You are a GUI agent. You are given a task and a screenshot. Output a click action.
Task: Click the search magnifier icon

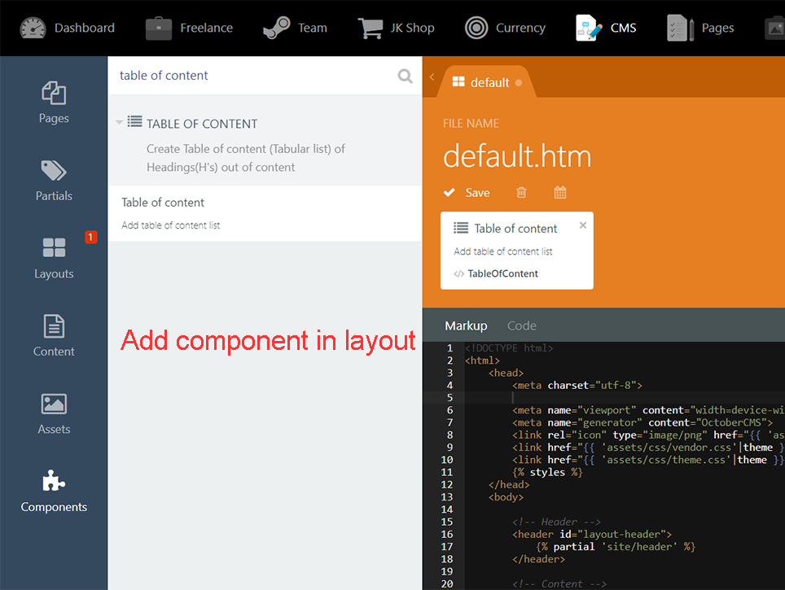pos(405,76)
